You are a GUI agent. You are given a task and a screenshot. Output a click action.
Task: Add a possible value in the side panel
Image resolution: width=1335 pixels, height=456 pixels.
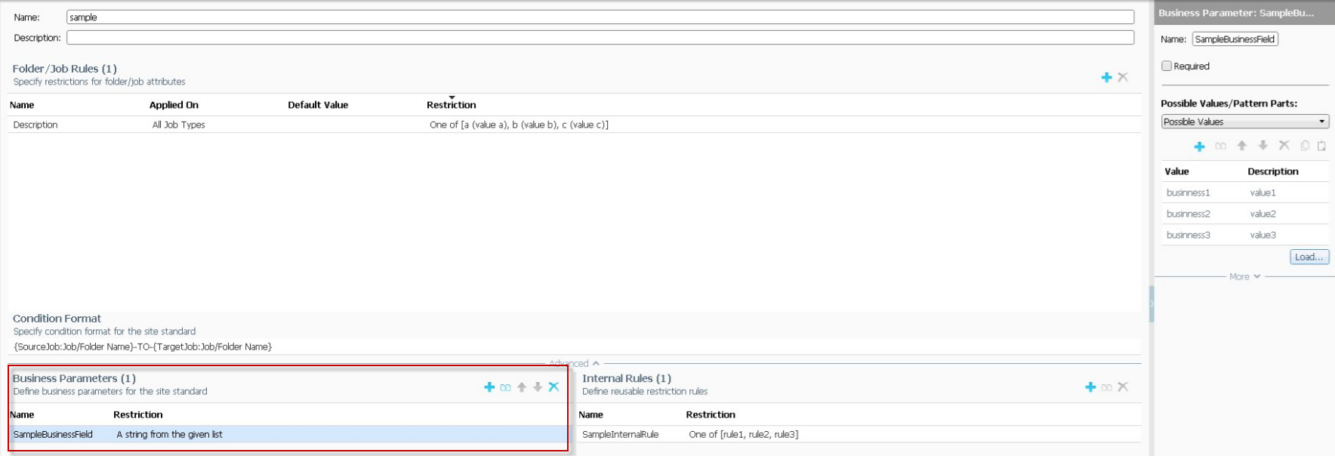click(1199, 146)
